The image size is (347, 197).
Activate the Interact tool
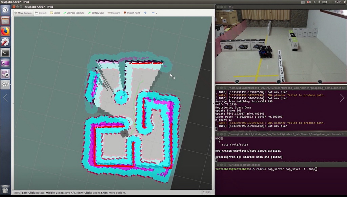tap(41, 13)
